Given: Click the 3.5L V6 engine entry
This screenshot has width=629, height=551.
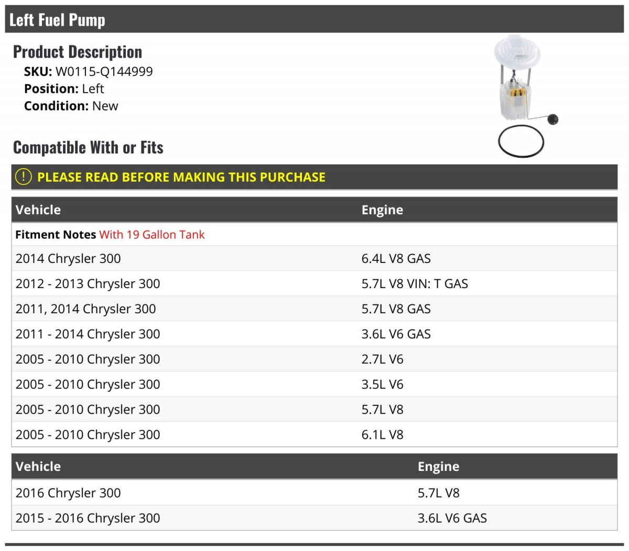Looking at the screenshot, I should 383,384.
